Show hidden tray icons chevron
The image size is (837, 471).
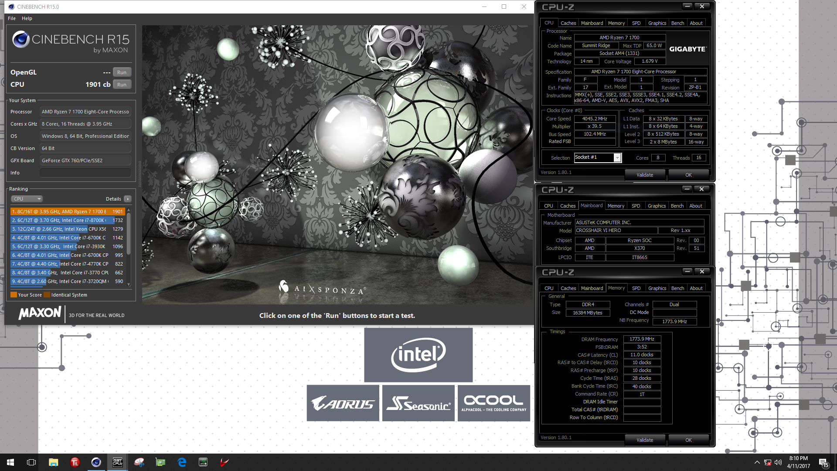click(x=757, y=463)
